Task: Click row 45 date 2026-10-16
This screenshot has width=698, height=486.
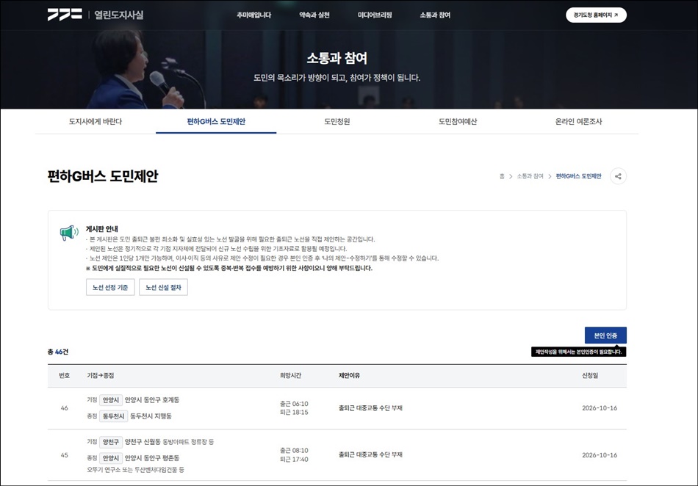Action: pos(600,455)
